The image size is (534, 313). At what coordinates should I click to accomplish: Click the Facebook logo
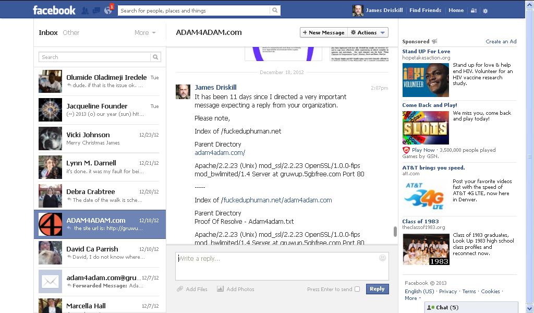(x=54, y=10)
